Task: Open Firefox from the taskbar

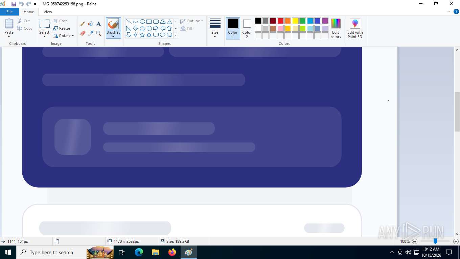Action: [x=172, y=252]
